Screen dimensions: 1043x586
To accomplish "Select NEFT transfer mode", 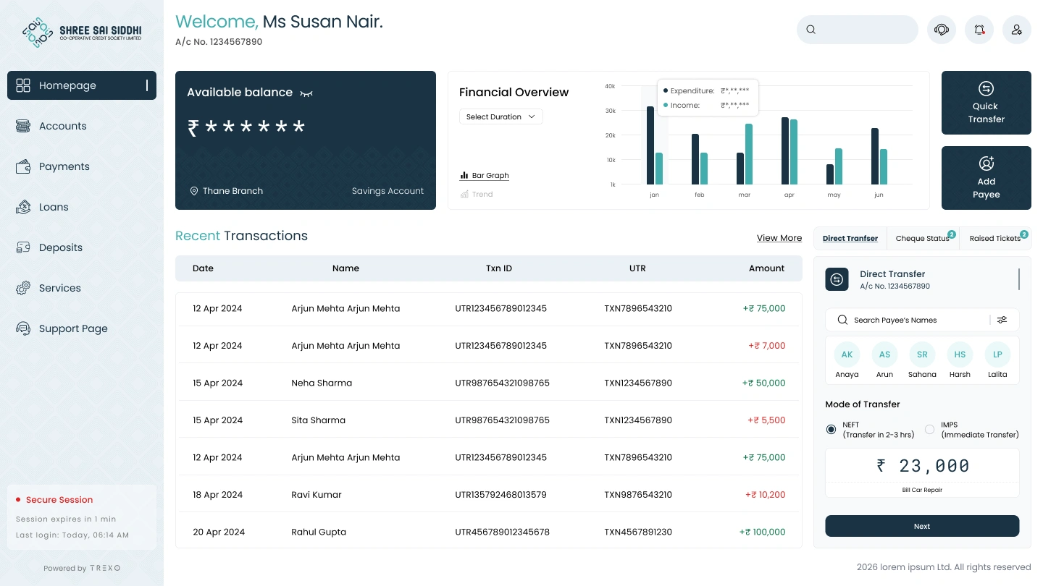I will point(831,430).
